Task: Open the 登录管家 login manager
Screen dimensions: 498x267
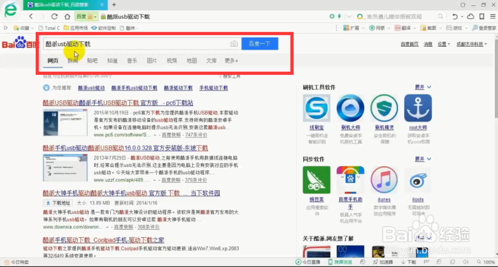Action: point(484,28)
